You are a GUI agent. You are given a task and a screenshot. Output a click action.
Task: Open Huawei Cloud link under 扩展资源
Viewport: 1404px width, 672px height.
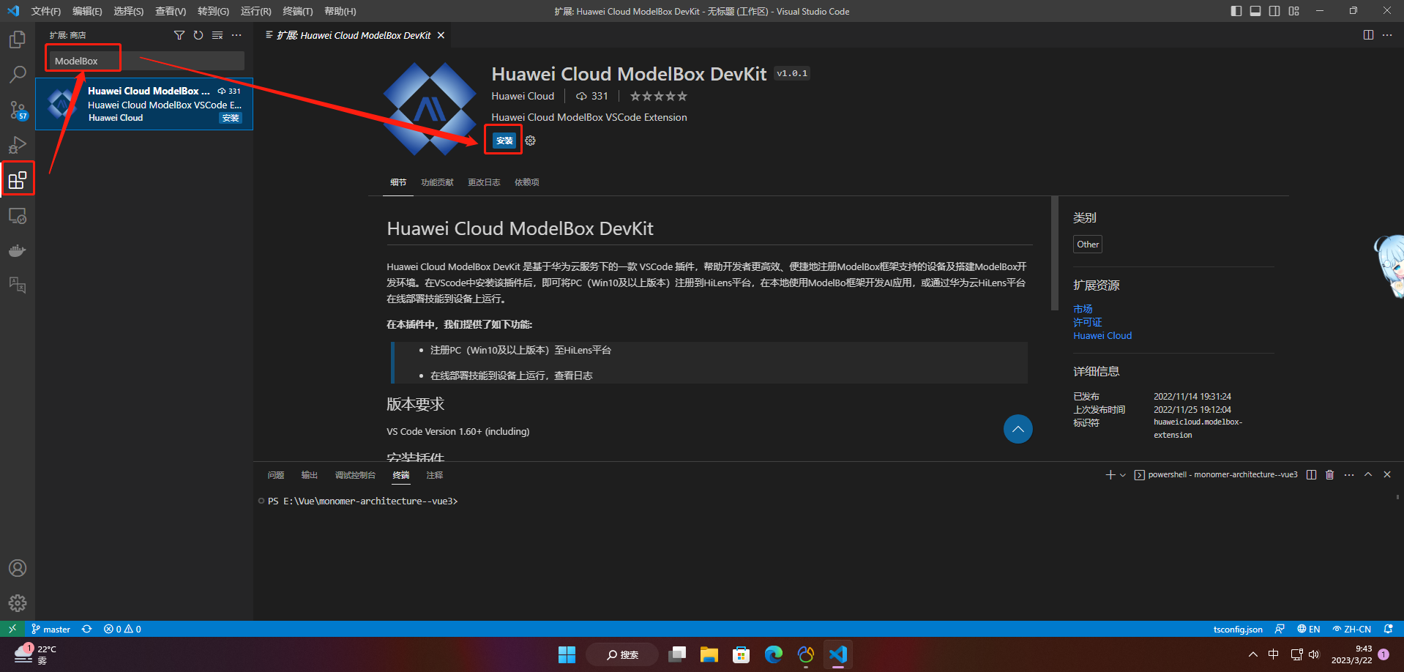tap(1102, 335)
